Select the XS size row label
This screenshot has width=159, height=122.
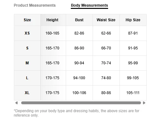point(27,33)
